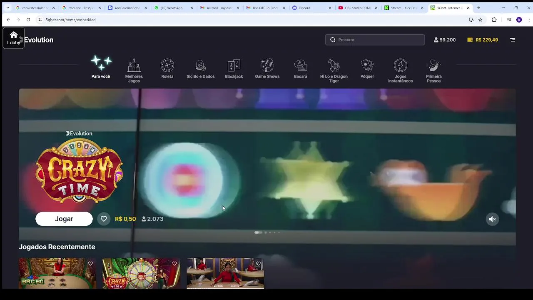This screenshot has height=300, width=533.
Task: Click the Jogados Recentemente heading
Action: (x=57, y=247)
